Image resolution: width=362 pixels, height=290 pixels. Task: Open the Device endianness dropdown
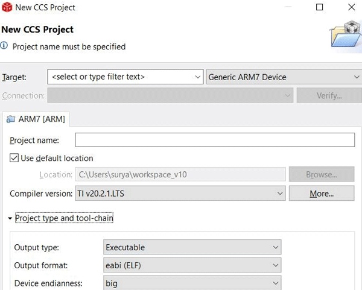pyautogui.click(x=276, y=283)
